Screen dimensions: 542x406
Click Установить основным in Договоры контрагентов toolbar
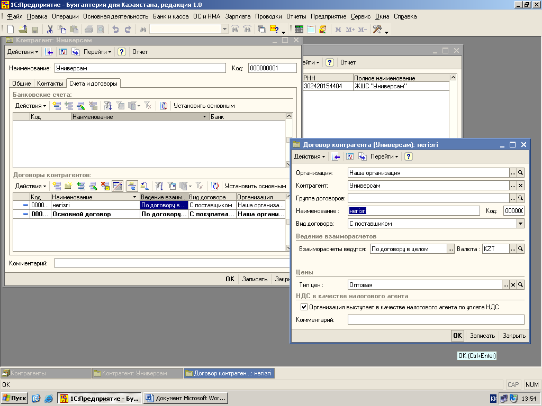click(x=256, y=186)
